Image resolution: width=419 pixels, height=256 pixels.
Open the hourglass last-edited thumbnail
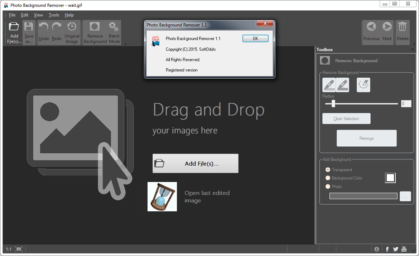(162, 197)
